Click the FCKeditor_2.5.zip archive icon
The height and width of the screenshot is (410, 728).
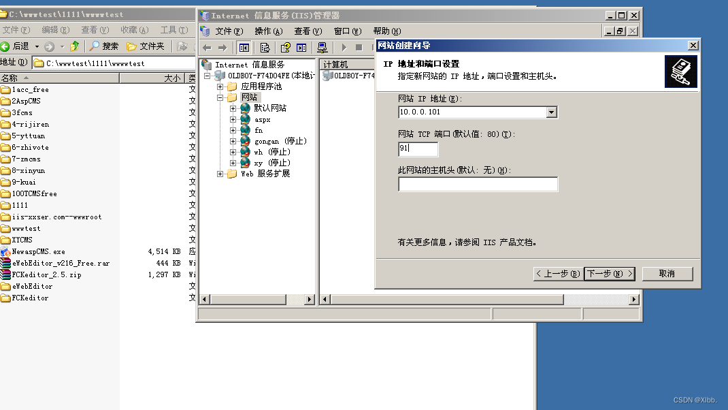[x=5, y=274]
